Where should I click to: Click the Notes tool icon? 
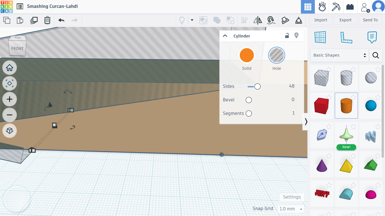372,37
